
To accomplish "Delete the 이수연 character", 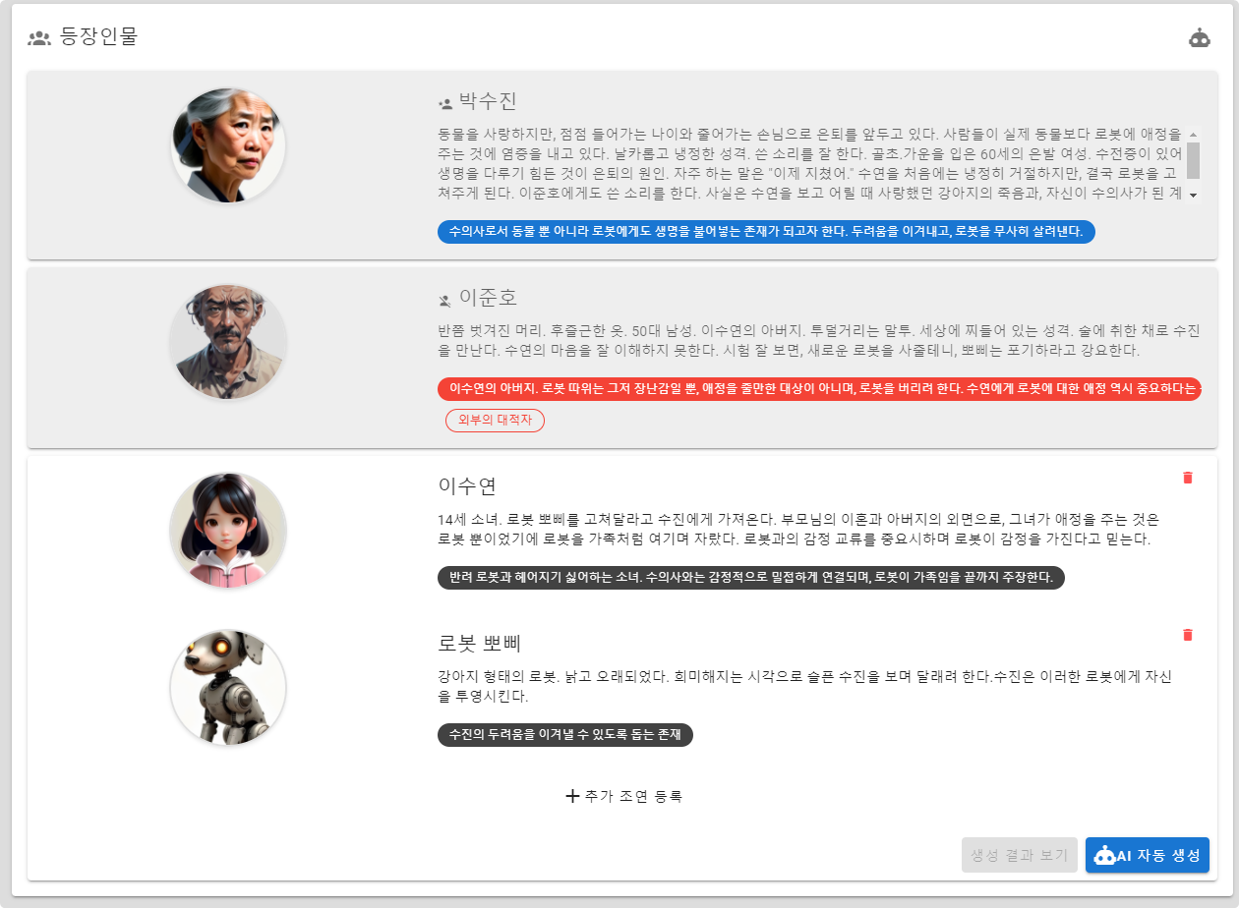I will (1187, 478).
